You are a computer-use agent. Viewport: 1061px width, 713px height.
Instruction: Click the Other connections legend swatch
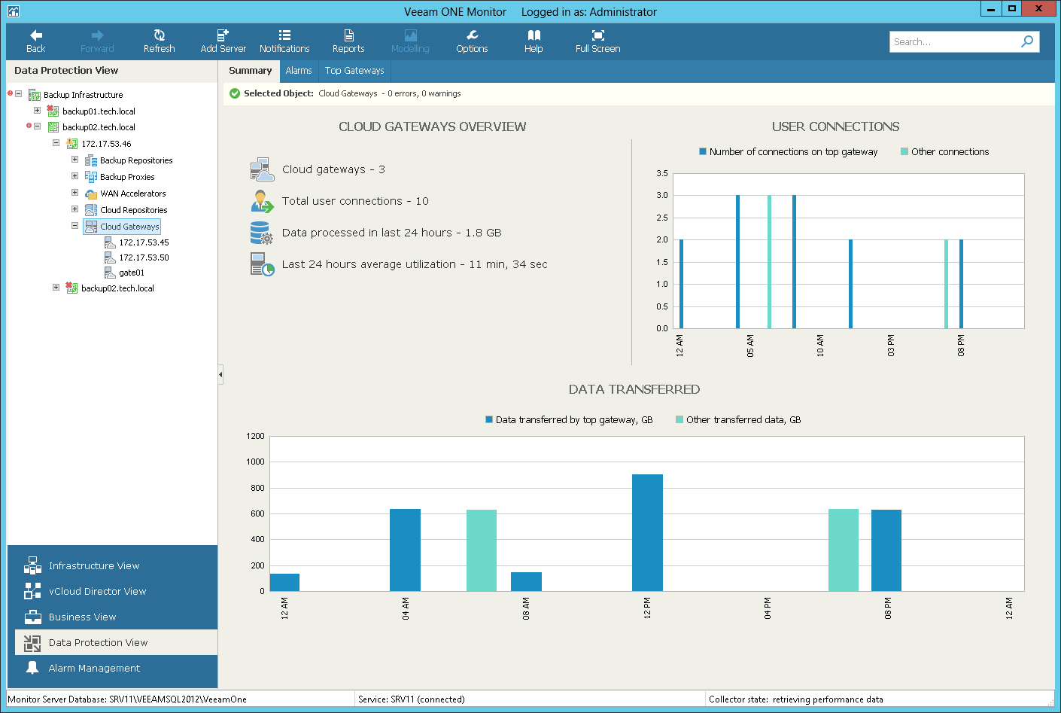(x=904, y=151)
